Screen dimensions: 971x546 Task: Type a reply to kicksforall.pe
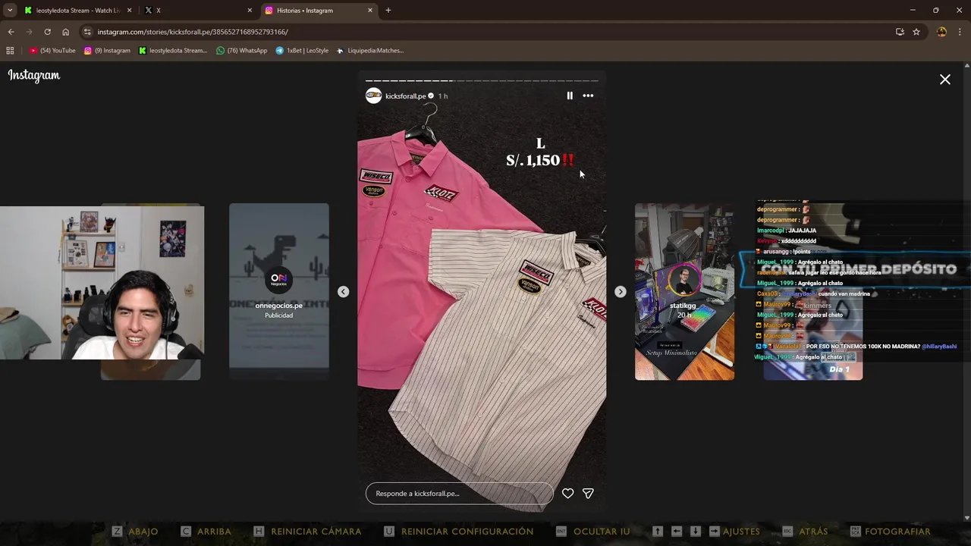click(x=460, y=493)
